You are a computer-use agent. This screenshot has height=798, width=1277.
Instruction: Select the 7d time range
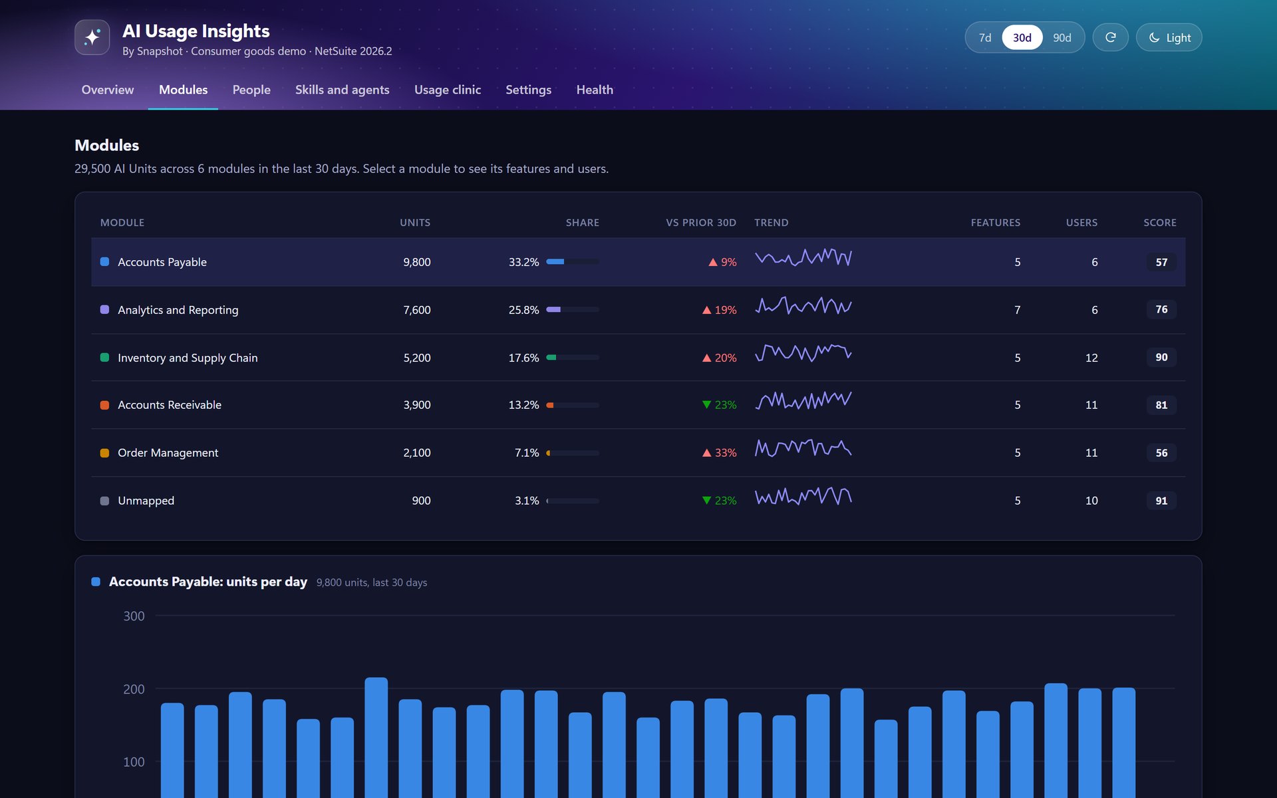click(x=984, y=37)
